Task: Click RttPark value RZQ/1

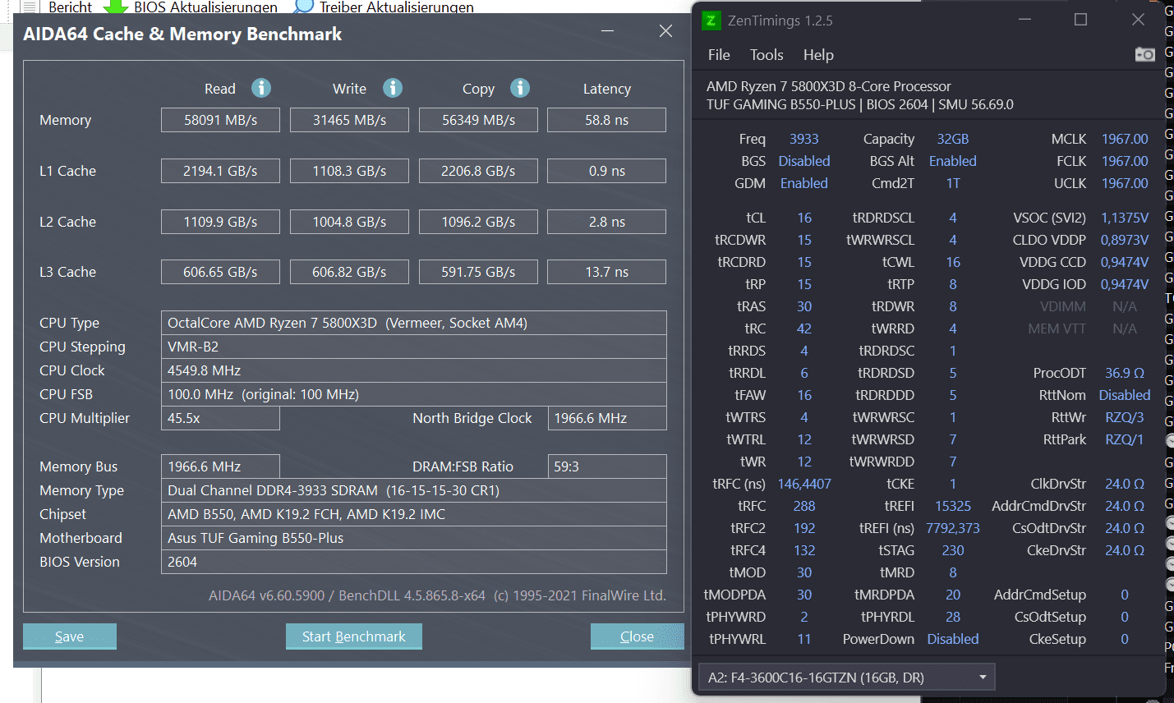Action: click(x=1125, y=439)
